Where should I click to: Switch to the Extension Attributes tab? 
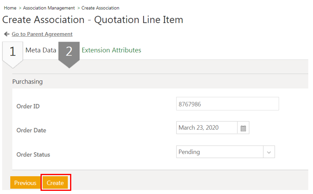click(x=111, y=50)
